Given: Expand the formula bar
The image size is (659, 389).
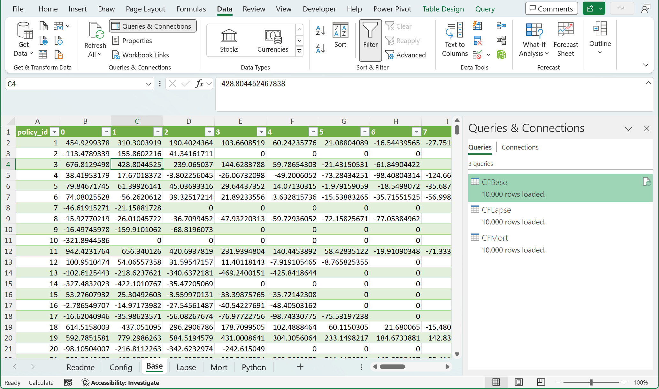Looking at the screenshot, I should point(648,83).
